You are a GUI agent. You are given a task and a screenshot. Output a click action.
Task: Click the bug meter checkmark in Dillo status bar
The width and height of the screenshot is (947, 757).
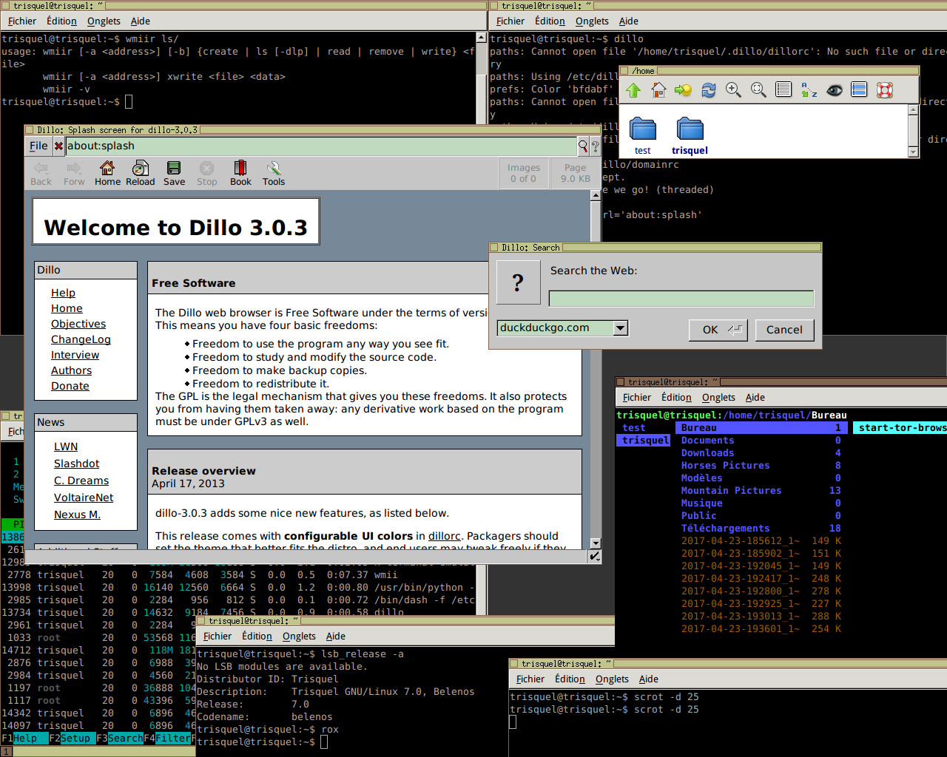[x=595, y=556]
